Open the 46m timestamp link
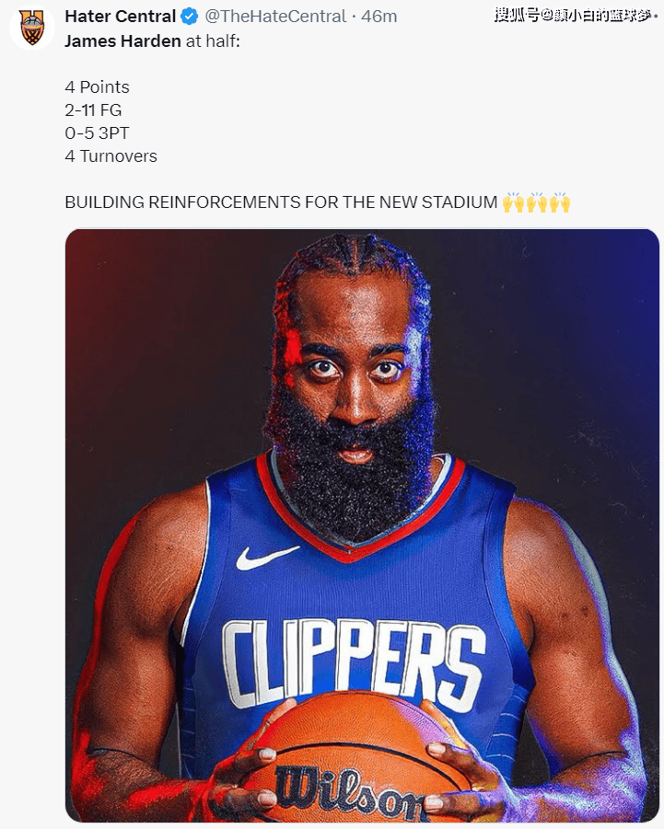Viewport: 664px width, 829px height. point(379,17)
